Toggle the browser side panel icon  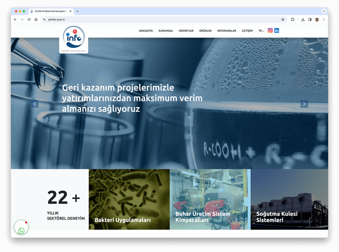pyautogui.click(x=310, y=20)
